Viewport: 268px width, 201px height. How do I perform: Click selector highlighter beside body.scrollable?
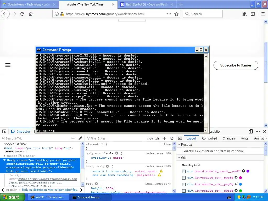(117, 153)
